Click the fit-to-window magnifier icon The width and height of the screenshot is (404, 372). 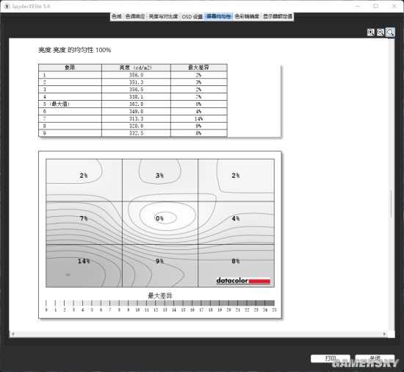pyautogui.click(x=390, y=32)
